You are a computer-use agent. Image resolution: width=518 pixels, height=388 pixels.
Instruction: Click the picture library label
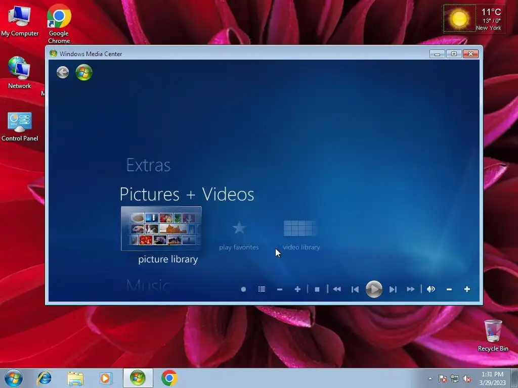(168, 259)
